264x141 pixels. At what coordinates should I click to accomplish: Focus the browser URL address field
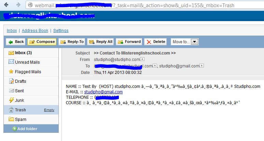(145, 5)
